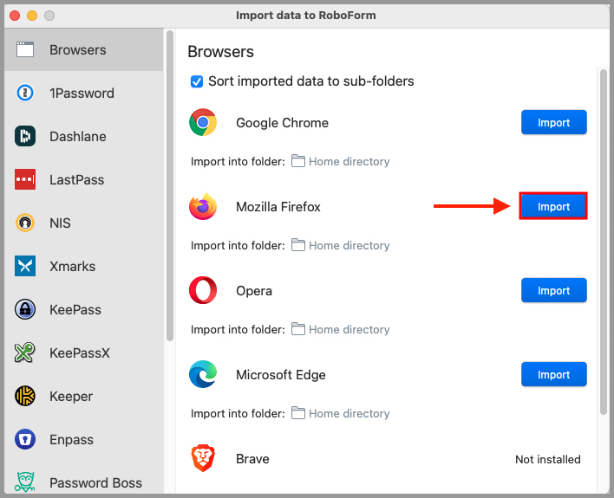Click the 'Brave' browser label
614x498 pixels.
pyautogui.click(x=252, y=458)
